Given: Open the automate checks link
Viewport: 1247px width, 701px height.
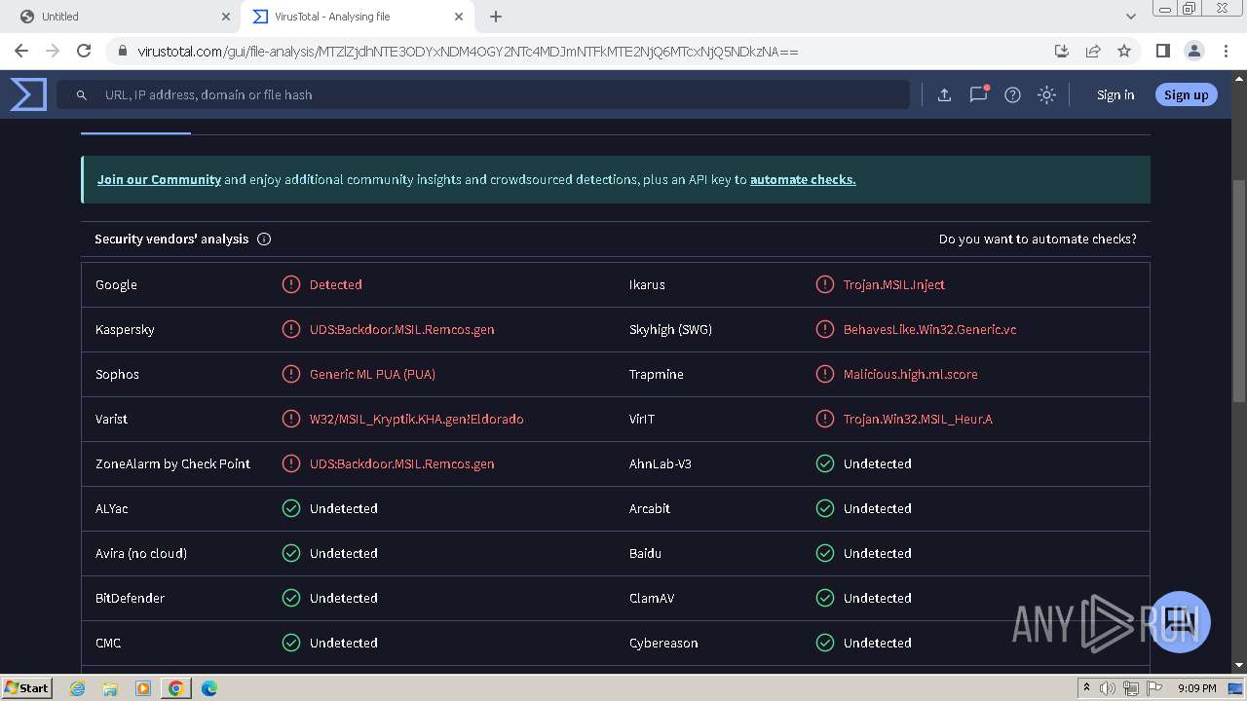Looking at the screenshot, I should coord(803,179).
